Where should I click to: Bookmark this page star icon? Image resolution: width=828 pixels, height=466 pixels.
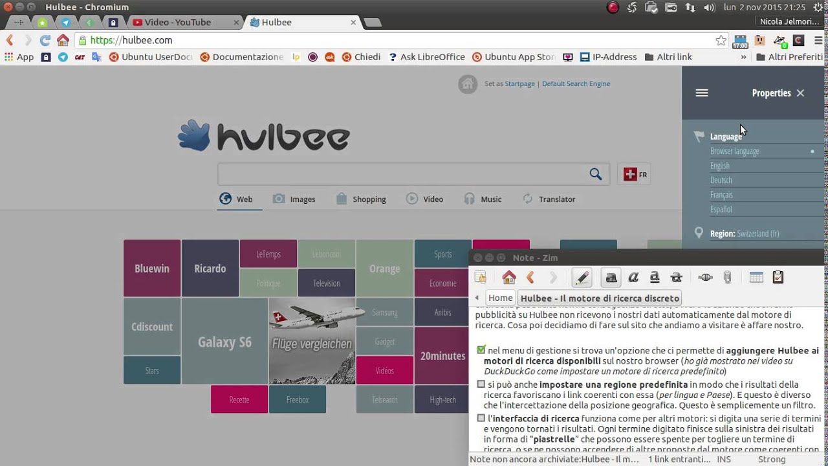point(721,40)
